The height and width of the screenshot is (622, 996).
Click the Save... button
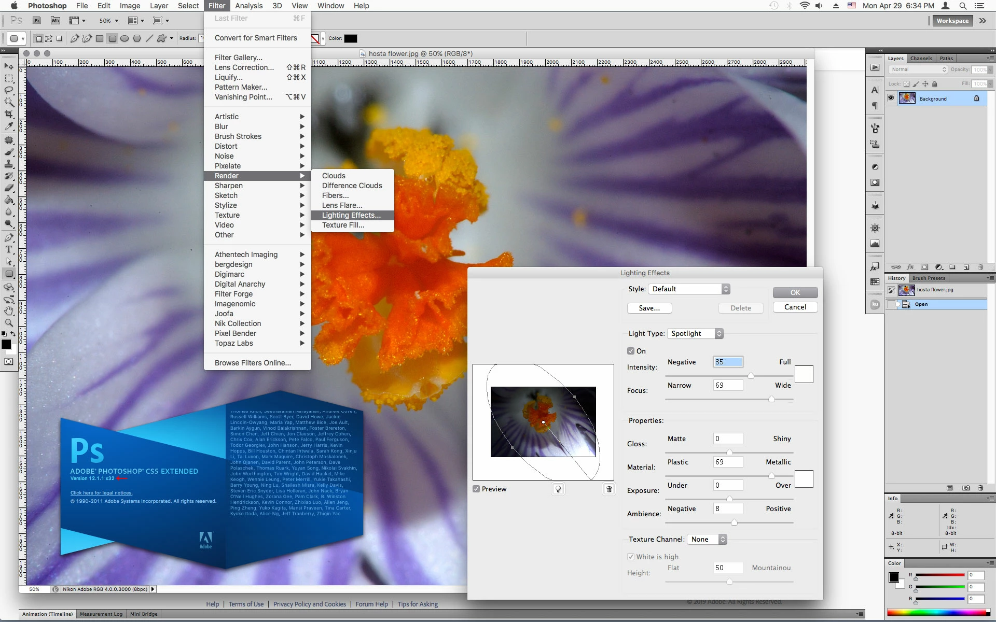point(649,308)
